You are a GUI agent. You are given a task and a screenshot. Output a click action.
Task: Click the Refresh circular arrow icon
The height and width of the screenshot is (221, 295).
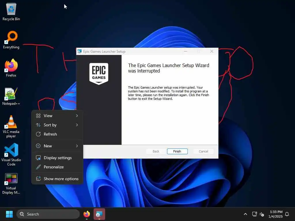click(x=38, y=134)
